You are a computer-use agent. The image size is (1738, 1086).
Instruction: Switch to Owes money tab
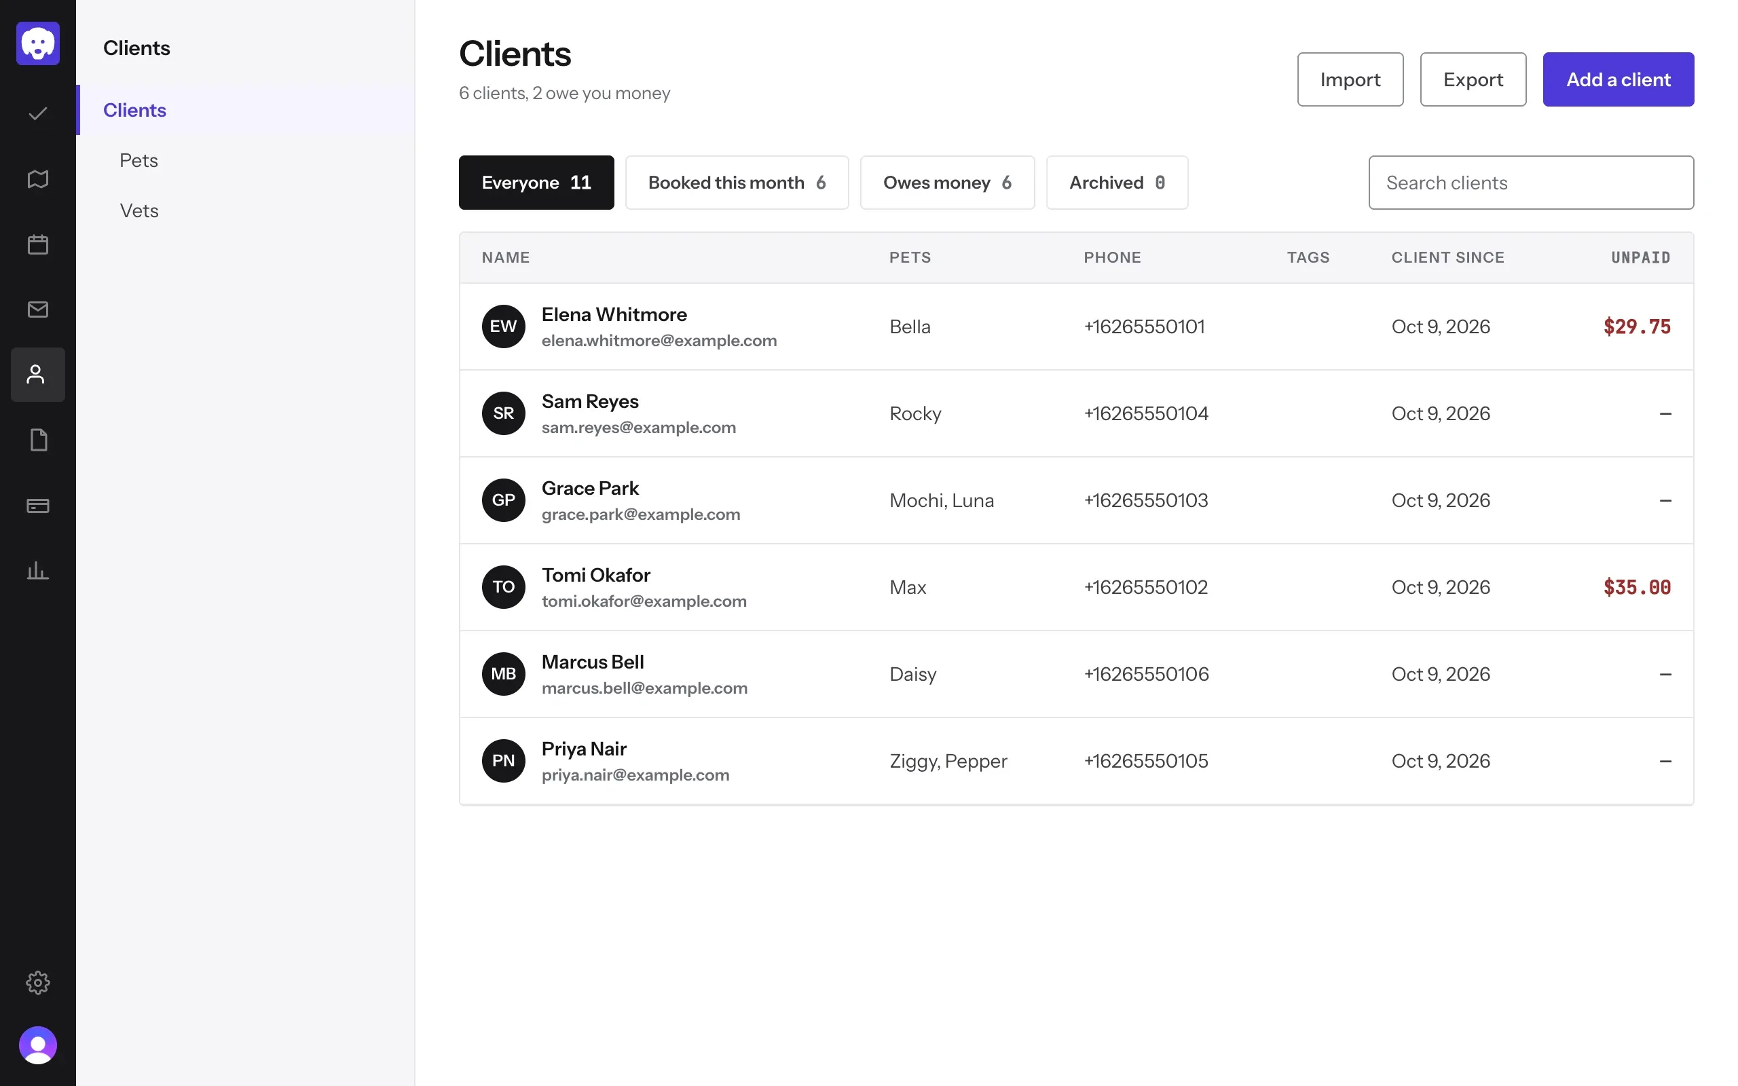947,183
